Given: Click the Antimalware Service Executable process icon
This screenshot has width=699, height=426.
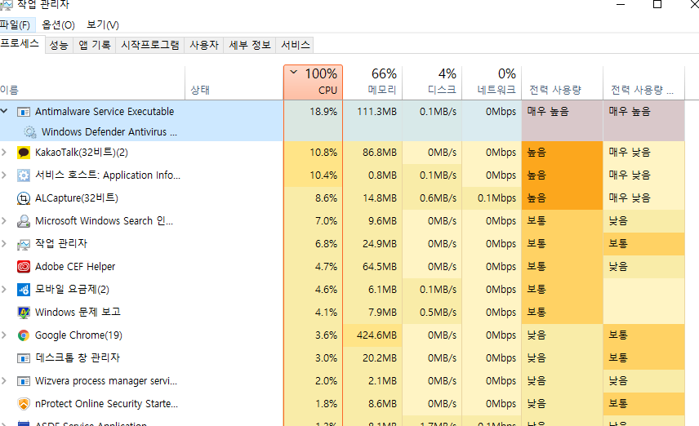Looking at the screenshot, I should [x=23, y=112].
